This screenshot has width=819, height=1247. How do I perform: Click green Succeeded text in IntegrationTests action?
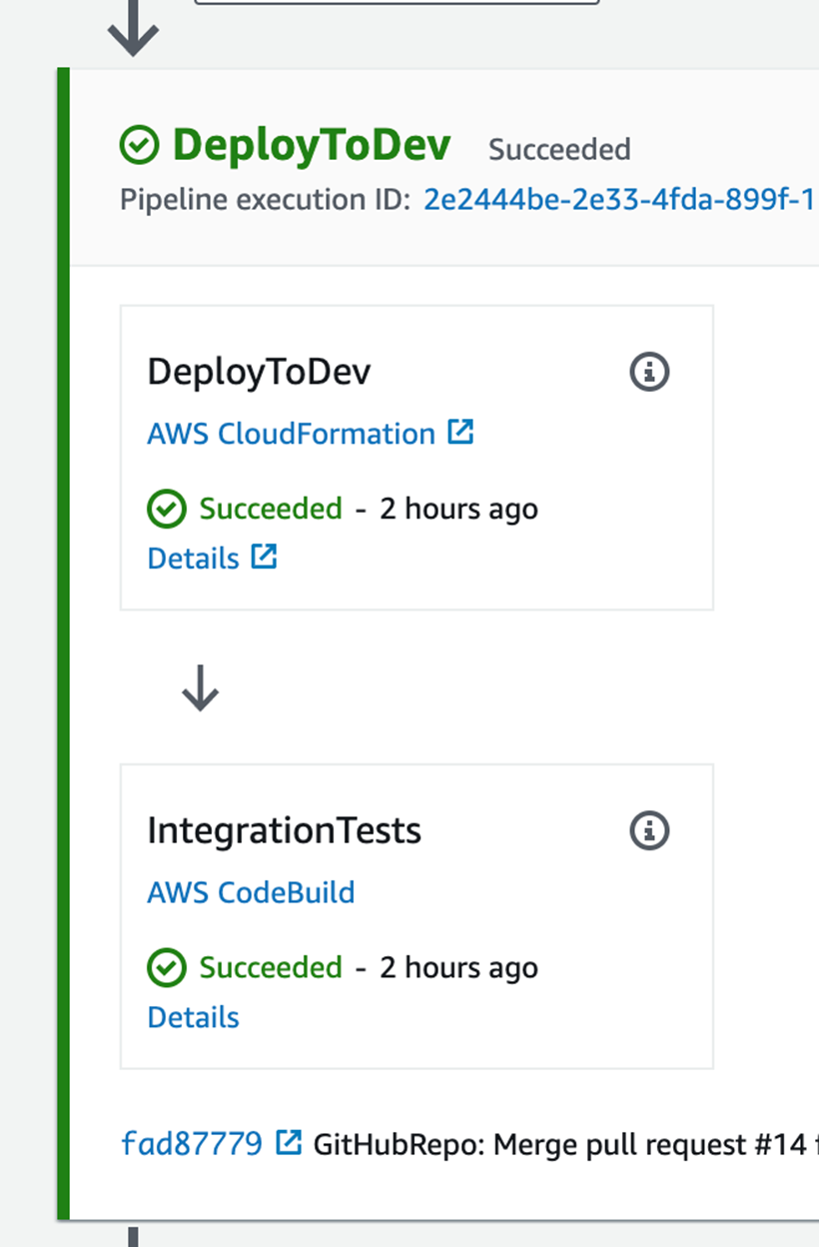pyautogui.click(x=271, y=967)
